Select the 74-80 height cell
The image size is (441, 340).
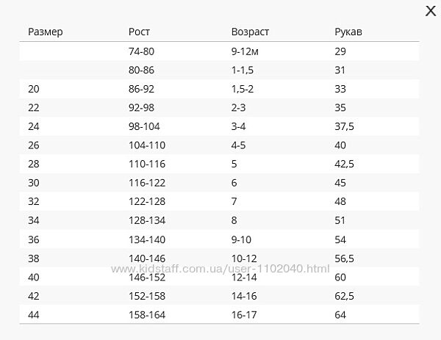[x=142, y=52]
